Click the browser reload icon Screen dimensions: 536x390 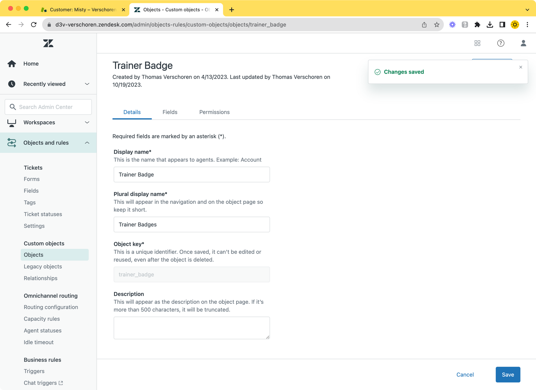point(34,25)
